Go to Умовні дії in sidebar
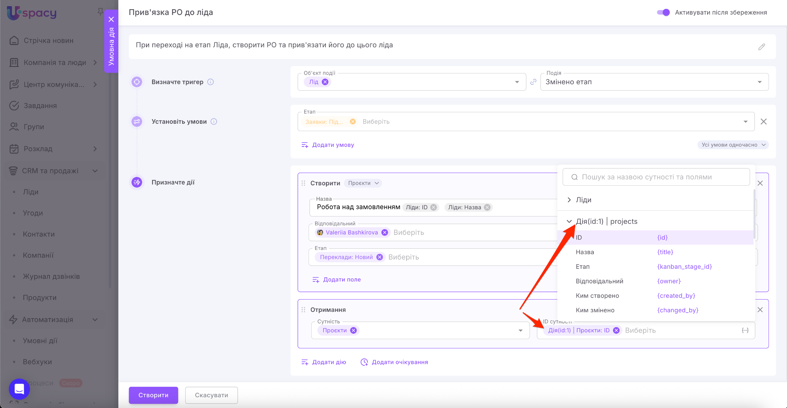This screenshot has width=787, height=408. click(40, 341)
